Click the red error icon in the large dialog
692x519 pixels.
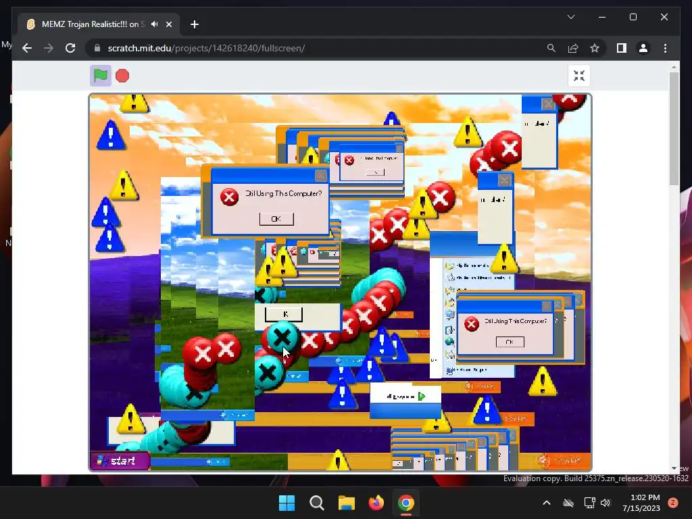[229, 197]
